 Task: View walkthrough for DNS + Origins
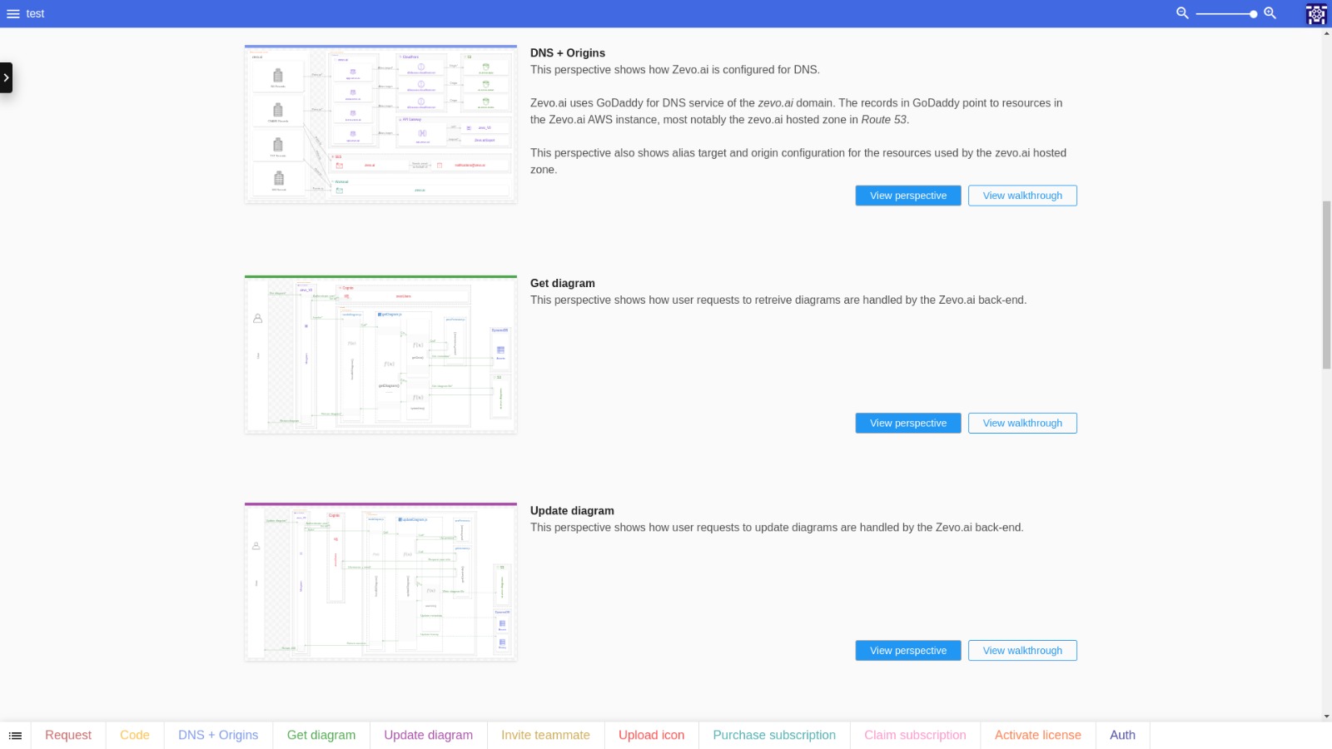pos(1021,196)
